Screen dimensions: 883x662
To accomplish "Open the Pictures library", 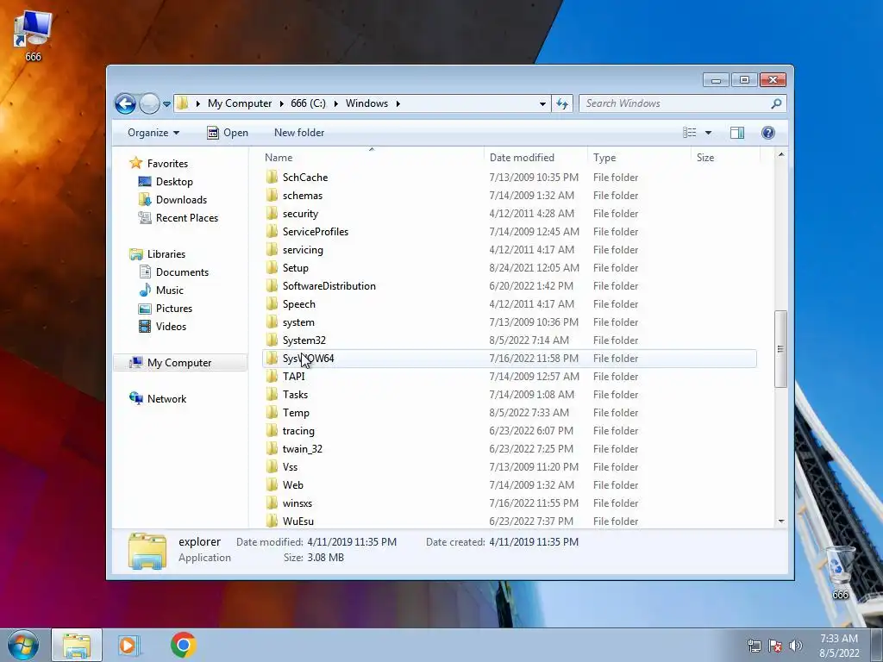I will point(173,309).
